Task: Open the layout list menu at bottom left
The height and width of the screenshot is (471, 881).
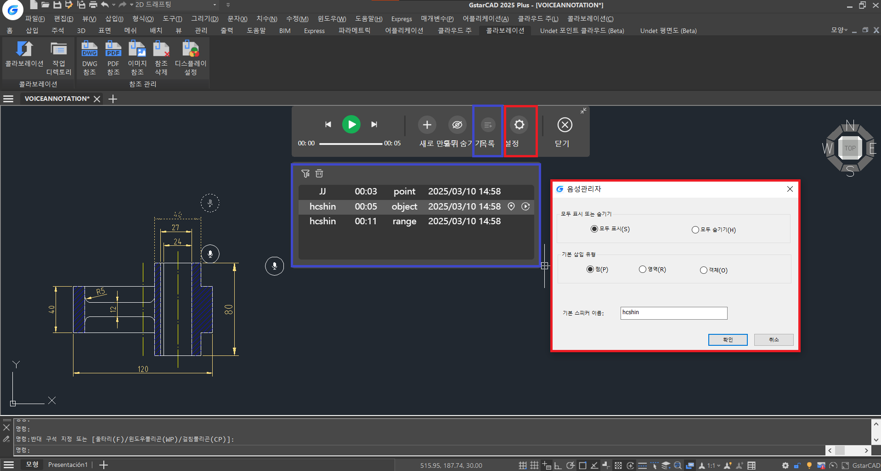Action: (x=8, y=465)
